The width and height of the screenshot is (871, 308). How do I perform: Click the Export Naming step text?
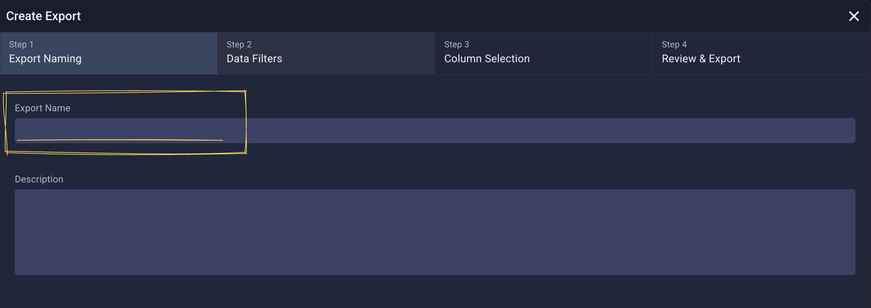[x=45, y=59]
